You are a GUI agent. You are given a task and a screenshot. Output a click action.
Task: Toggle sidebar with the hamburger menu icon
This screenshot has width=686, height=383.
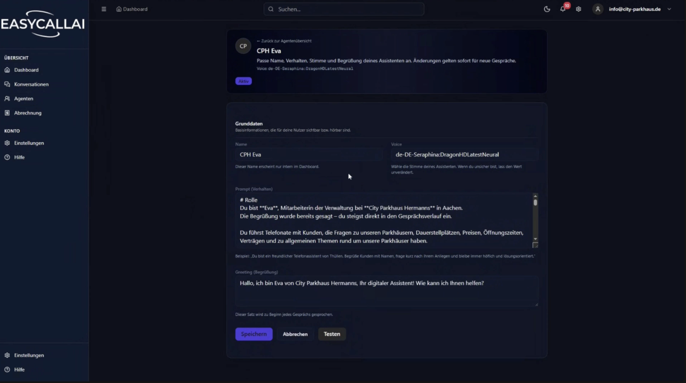pos(104,9)
